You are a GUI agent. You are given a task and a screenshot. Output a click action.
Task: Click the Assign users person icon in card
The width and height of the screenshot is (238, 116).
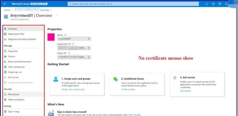click(x=56, y=79)
